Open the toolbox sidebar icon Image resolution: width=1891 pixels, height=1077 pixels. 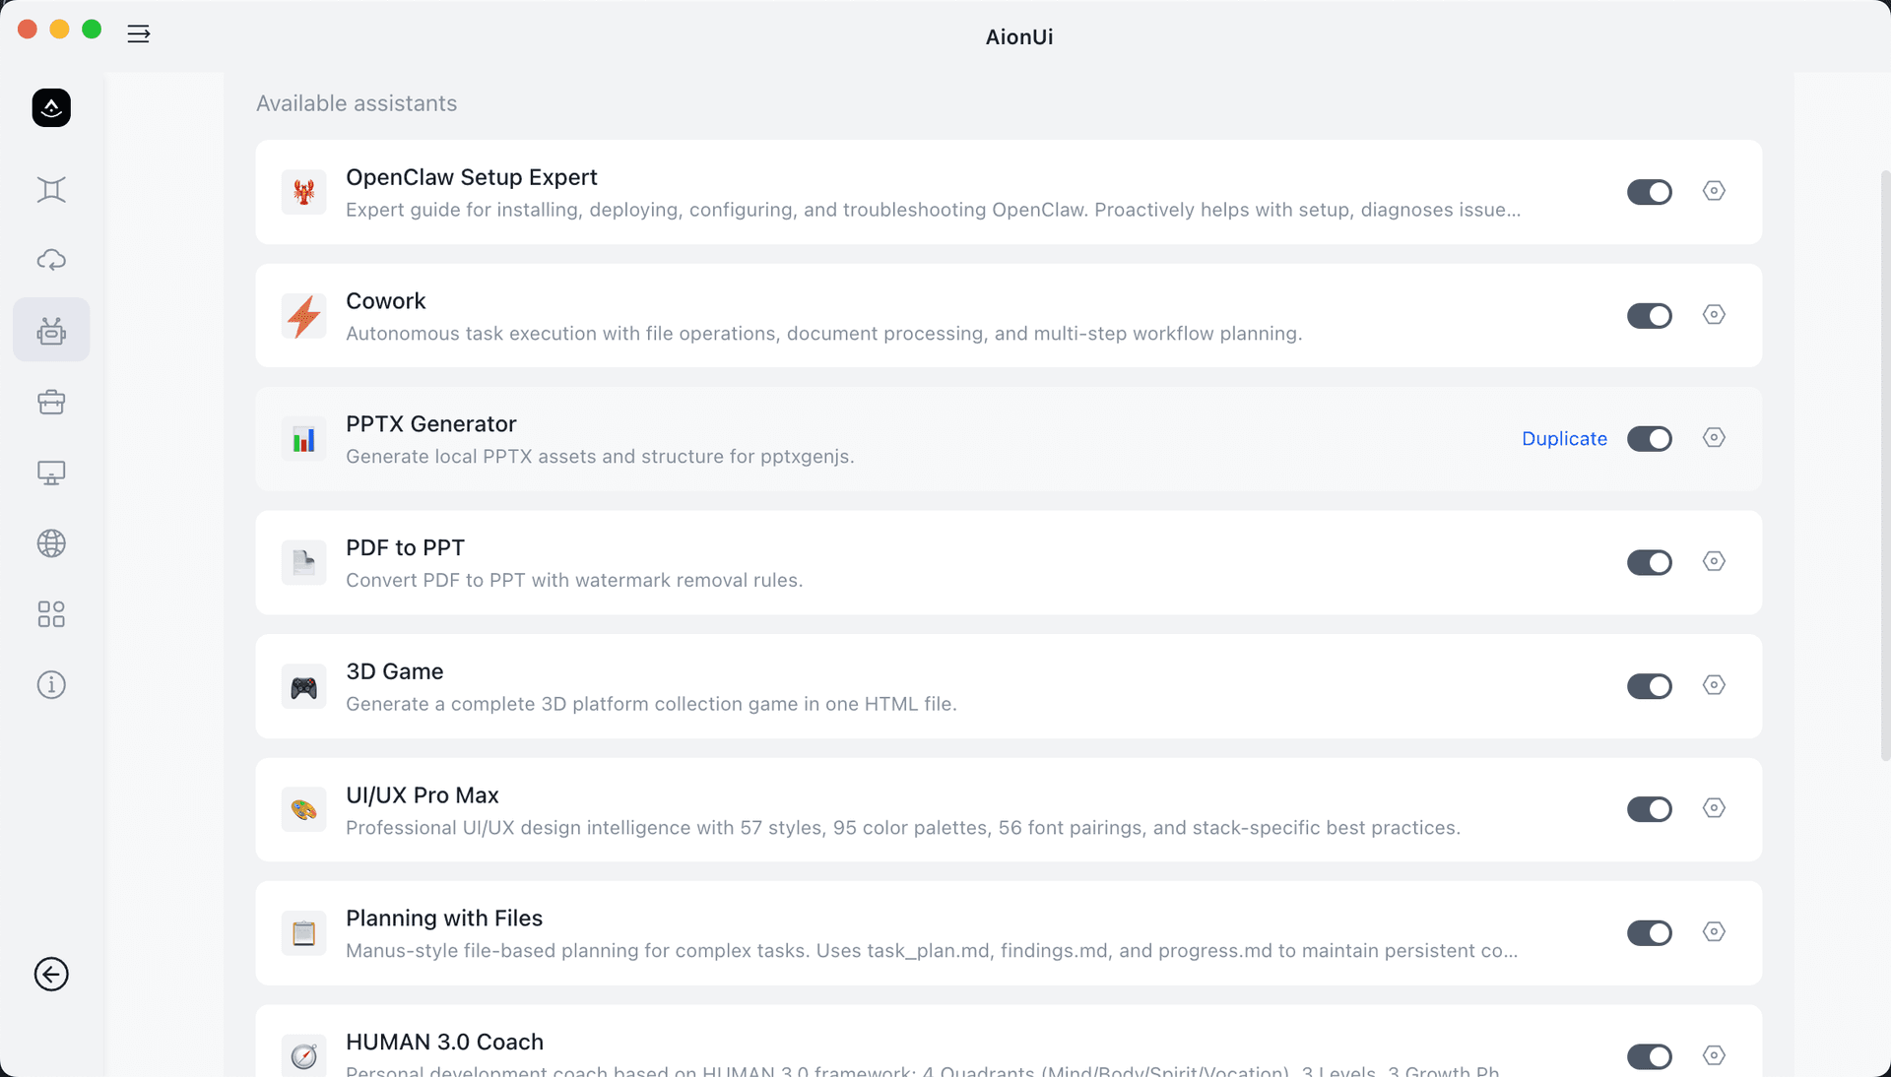click(51, 402)
